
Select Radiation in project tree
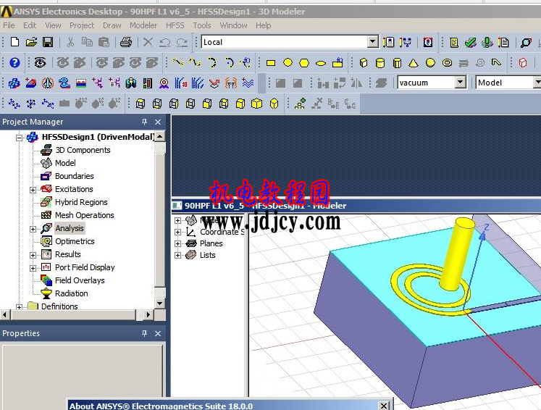tap(72, 293)
